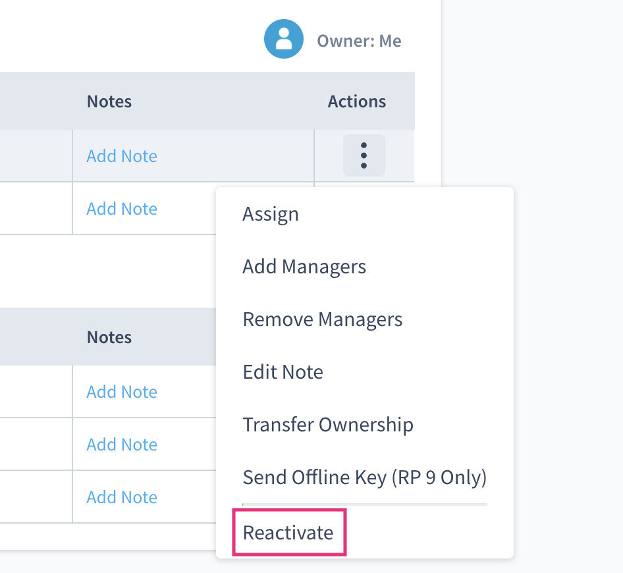Screen dimensions: 623x573
Task: Choose Add Managers in the menu
Action: (304, 267)
